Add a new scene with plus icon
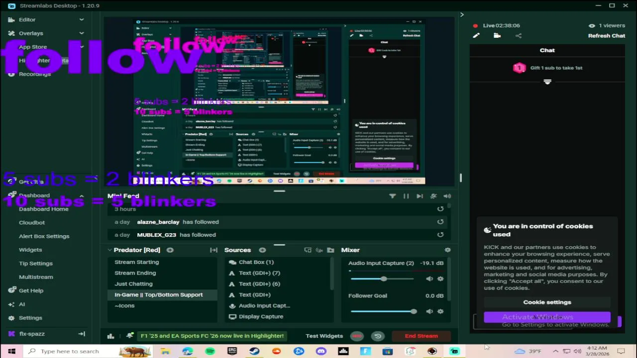 (x=170, y=250)
